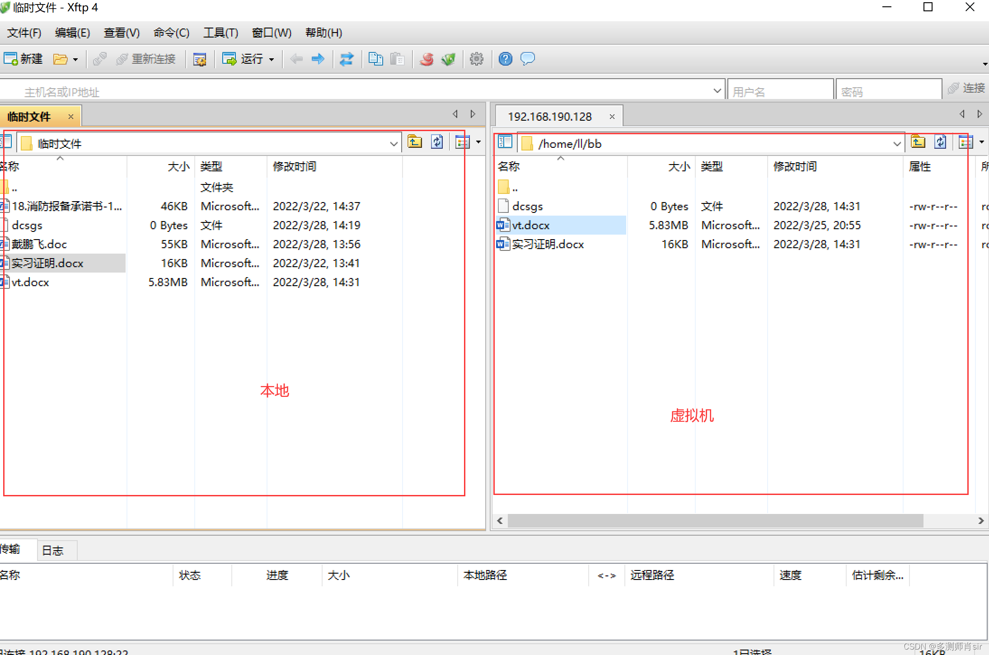Refresh the local folder listing
Viewport: 989px width, 655px height.
tap(437, 142)
